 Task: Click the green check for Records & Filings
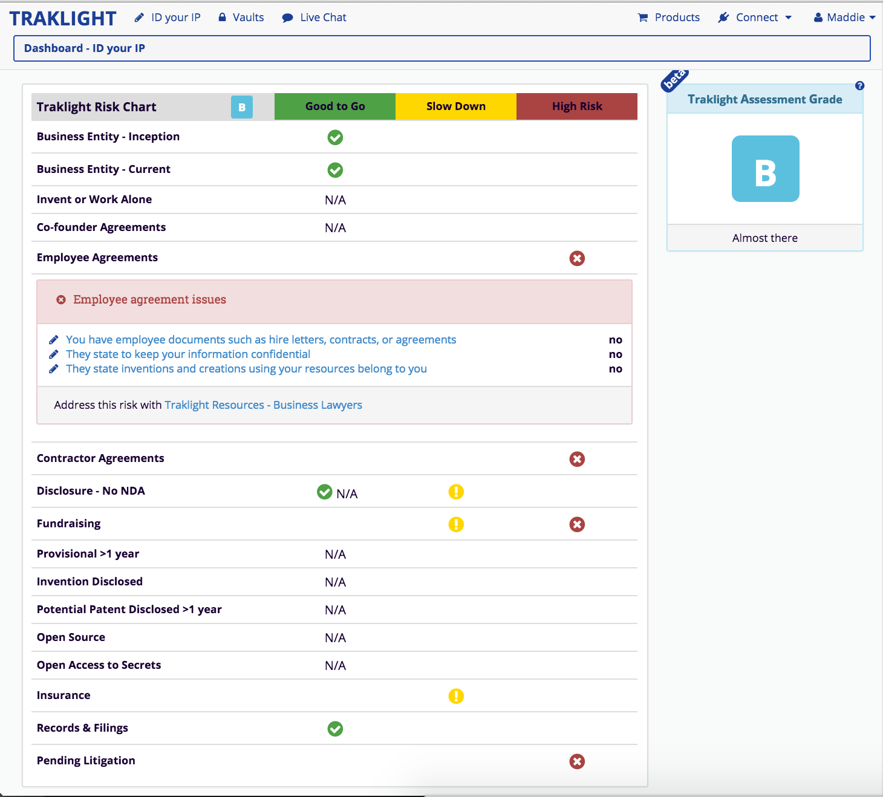[x=335, y=729]
